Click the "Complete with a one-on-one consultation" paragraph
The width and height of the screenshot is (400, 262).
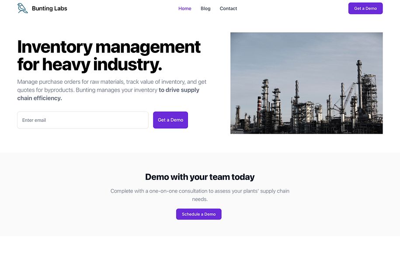pos(200,195)
